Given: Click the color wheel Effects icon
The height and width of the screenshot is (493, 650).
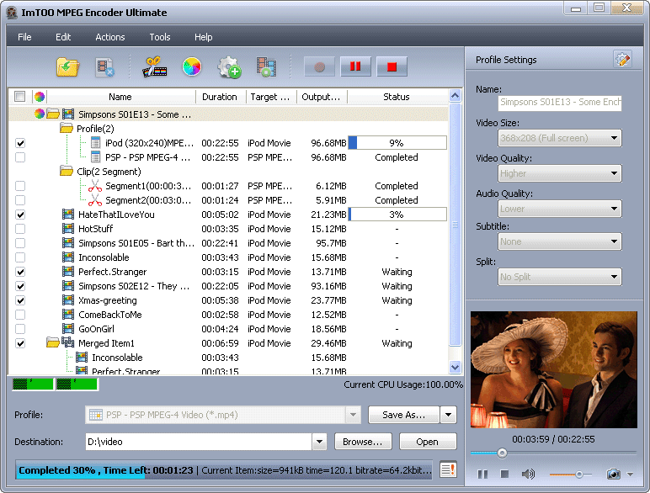Looking at the screenshot, I should [192, 66].
